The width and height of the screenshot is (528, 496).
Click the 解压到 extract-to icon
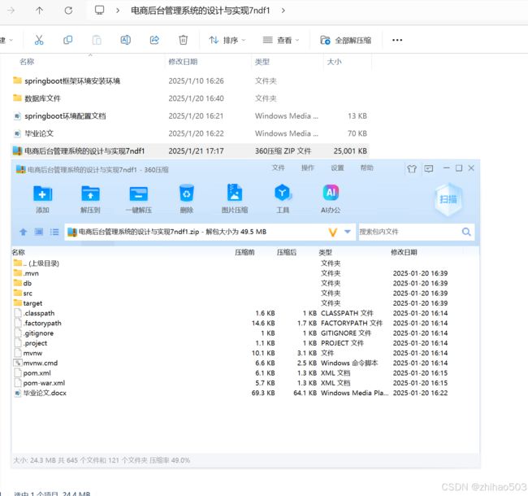[90, 198]
